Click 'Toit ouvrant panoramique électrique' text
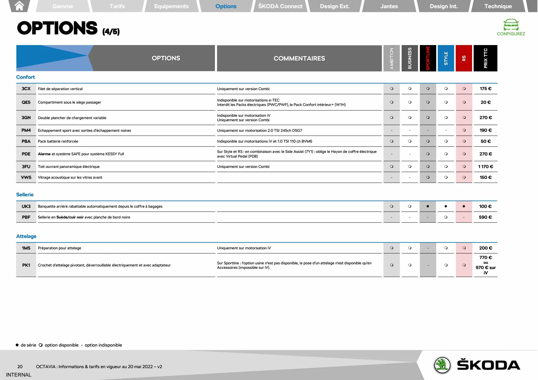The width and height of the screenshot is (538, 380). (x=69, y=167)
